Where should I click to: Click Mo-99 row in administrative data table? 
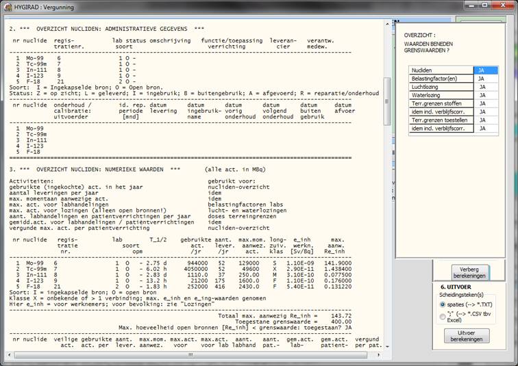point(76,58)
